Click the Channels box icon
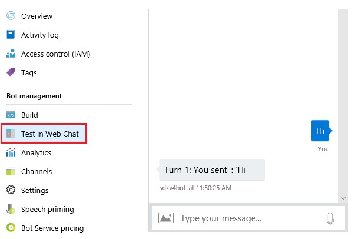This screenshot has width=352, height=239. [x=11, y=171]
